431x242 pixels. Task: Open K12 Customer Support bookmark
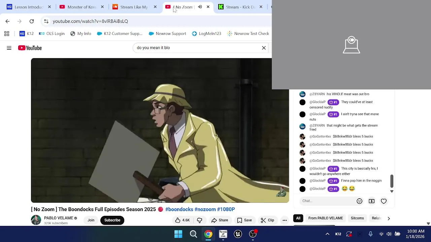120,34
